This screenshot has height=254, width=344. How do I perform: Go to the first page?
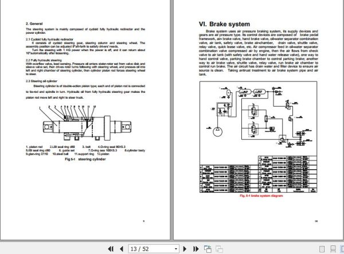click(x=111, y=249)
